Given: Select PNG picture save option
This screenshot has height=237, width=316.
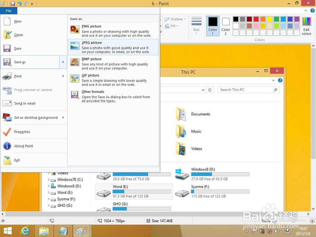Looking at the screenshot, I should click(113, 31).
